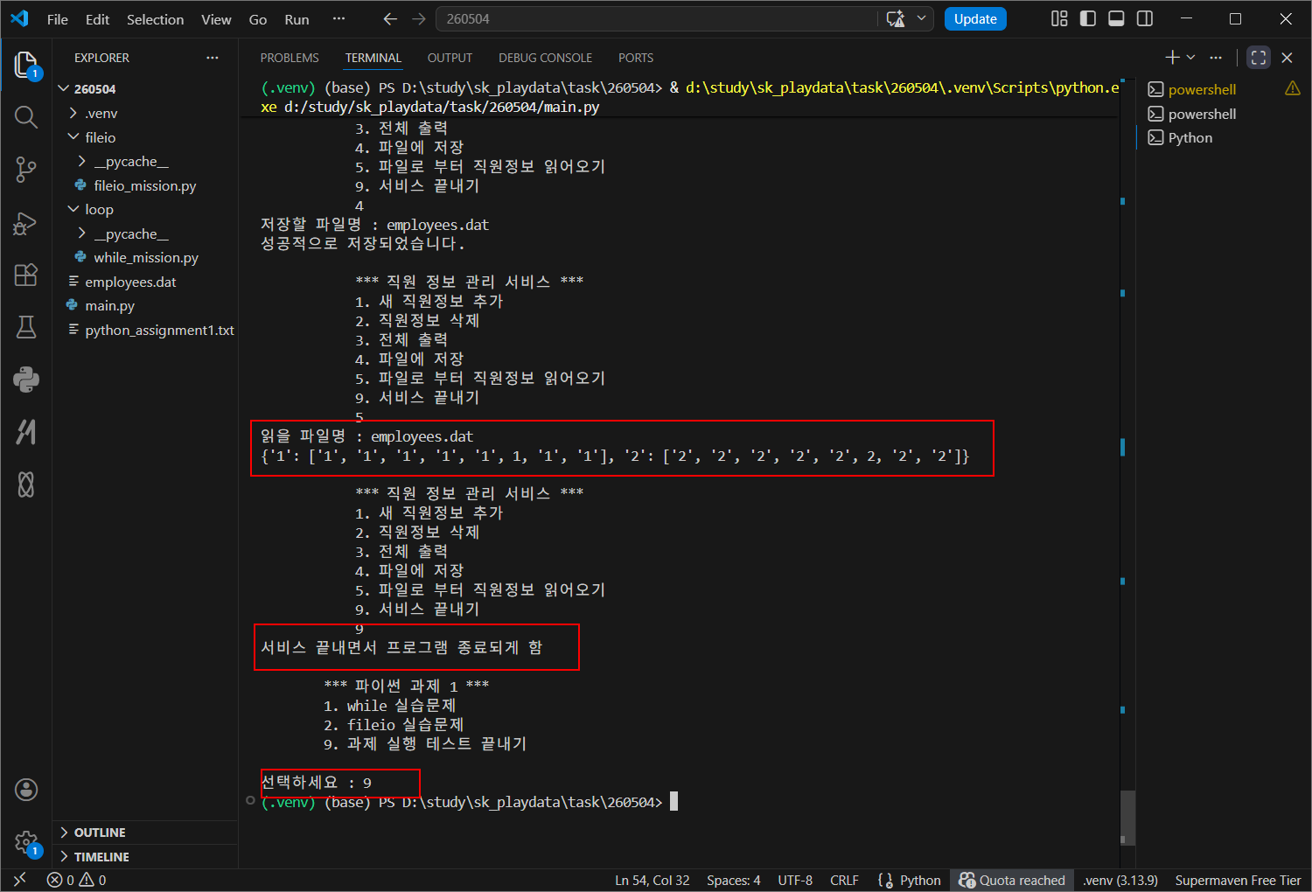1312x892 pixels.
Task: Open the Run menu
Action: [297, 19]
